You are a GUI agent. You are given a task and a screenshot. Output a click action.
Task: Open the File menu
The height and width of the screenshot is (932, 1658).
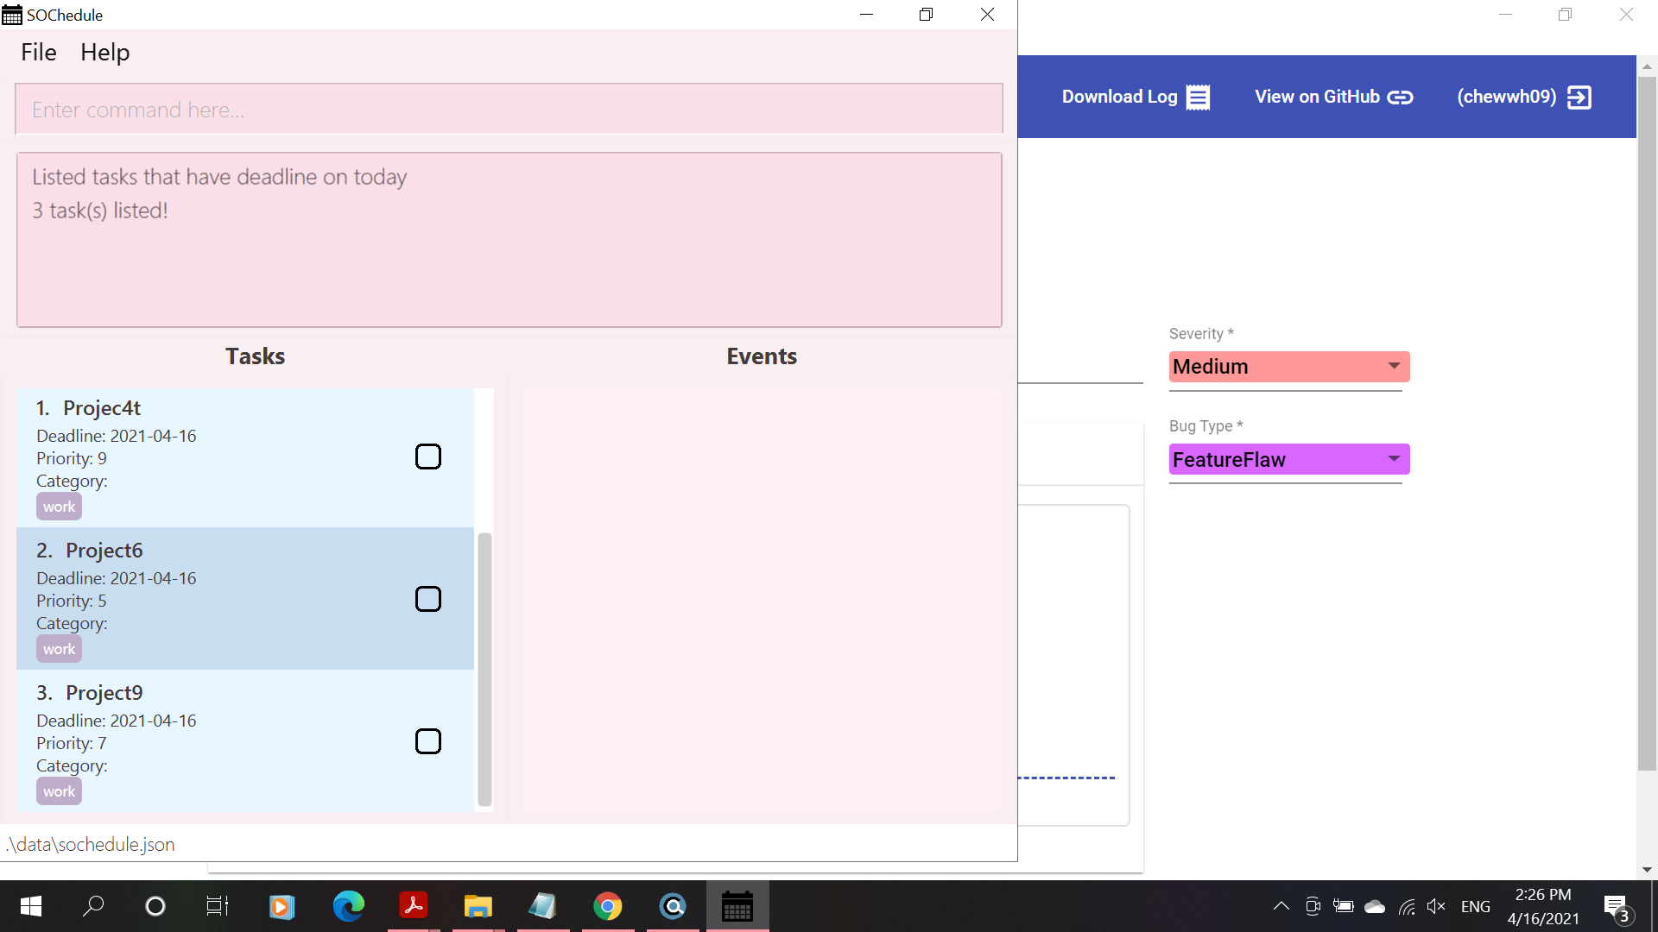coord(39,53)
